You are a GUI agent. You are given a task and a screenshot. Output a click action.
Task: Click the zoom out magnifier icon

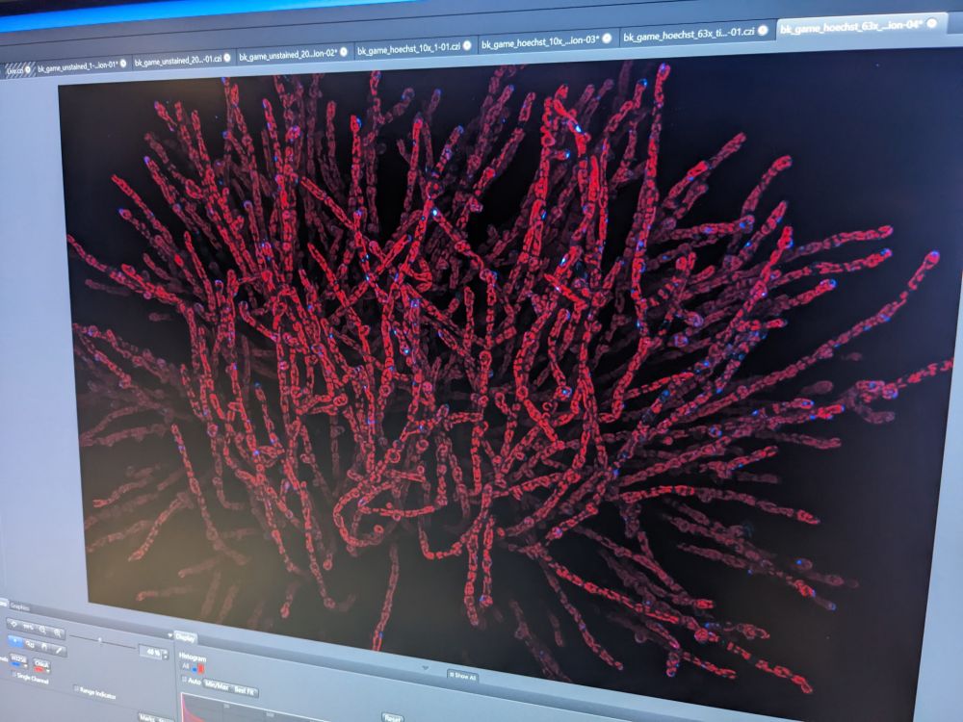43,630
